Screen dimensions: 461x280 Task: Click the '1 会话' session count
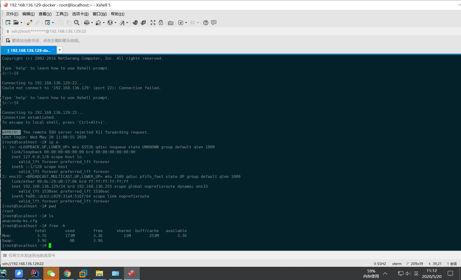pyautogui.click(x=452, y=263)
